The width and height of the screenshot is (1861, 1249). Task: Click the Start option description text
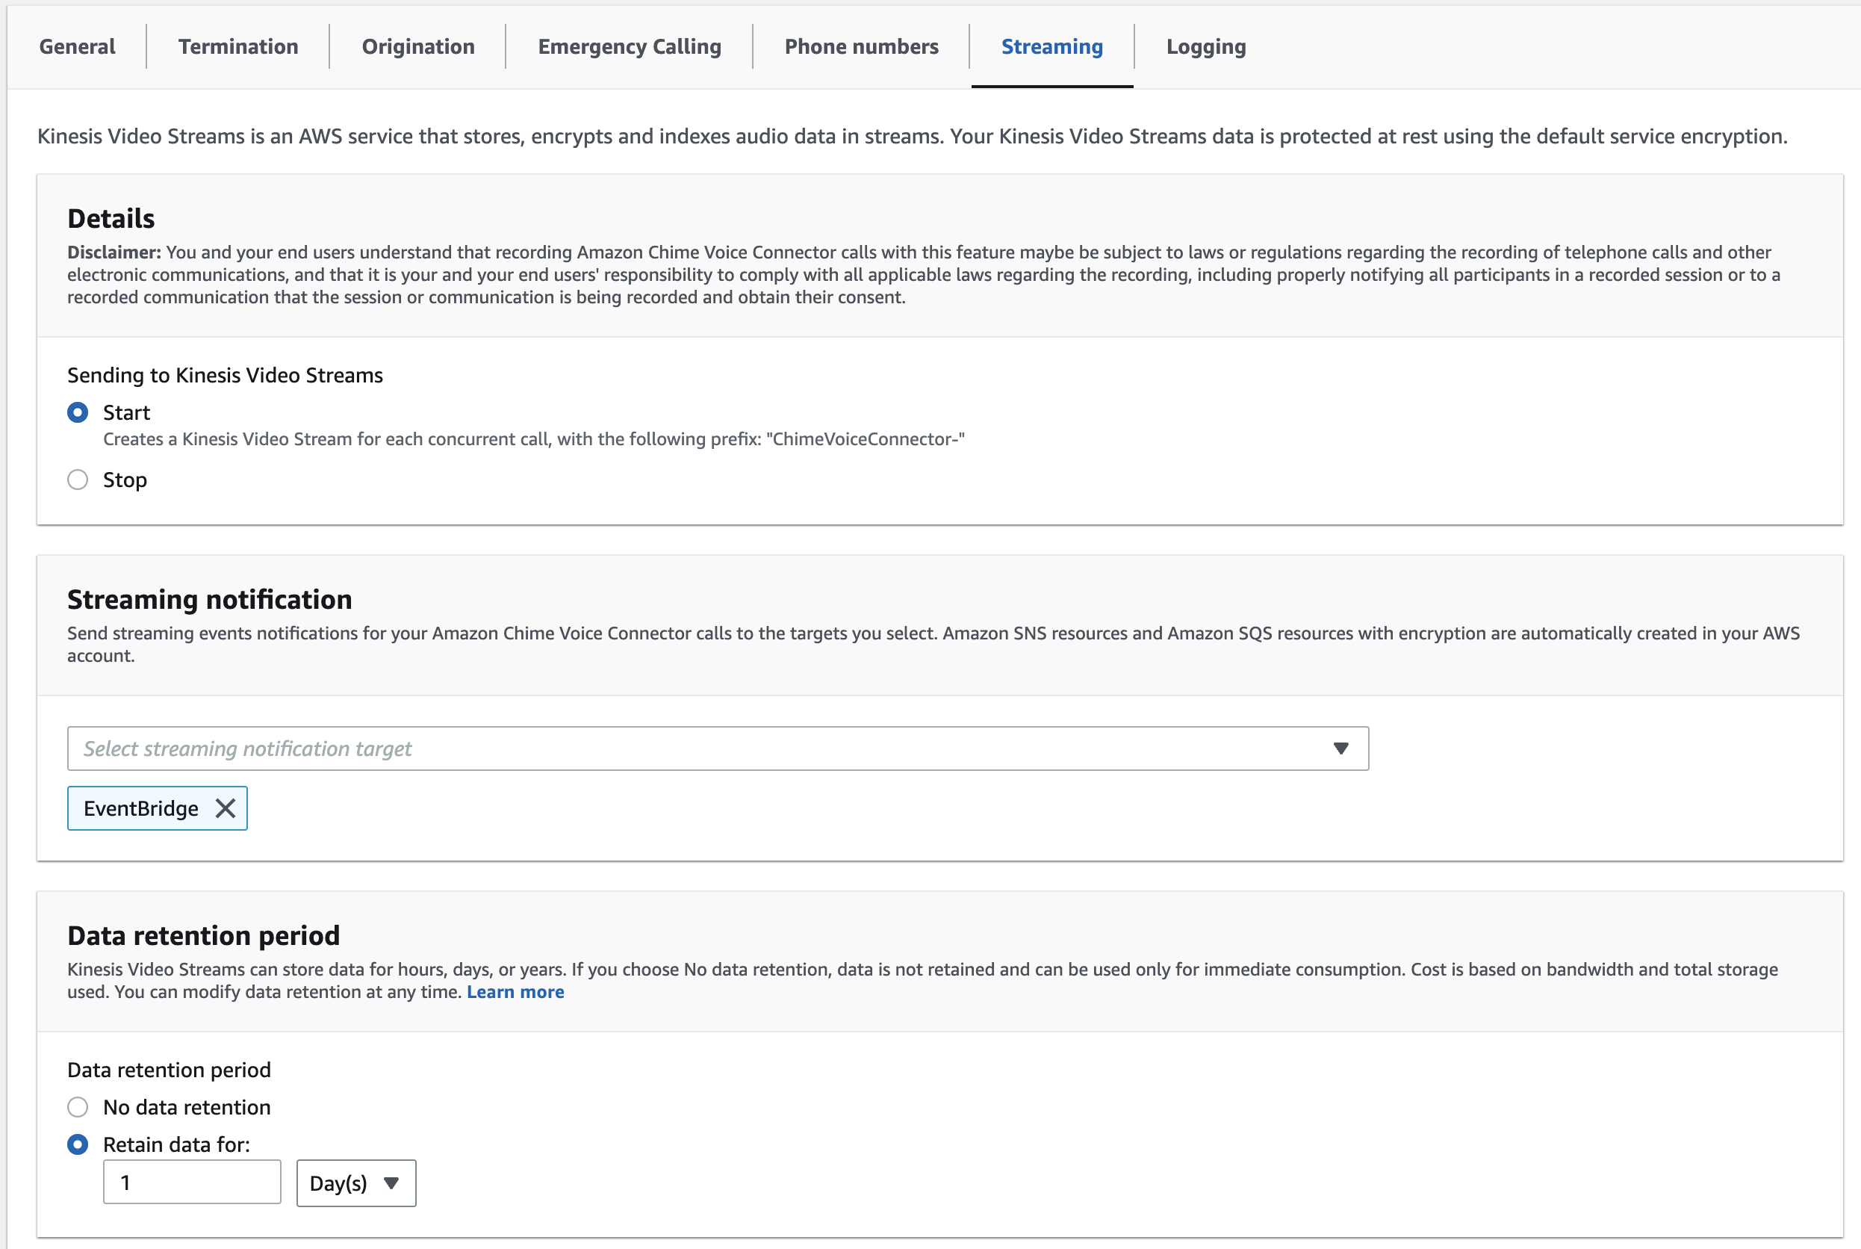click(533, 439)
